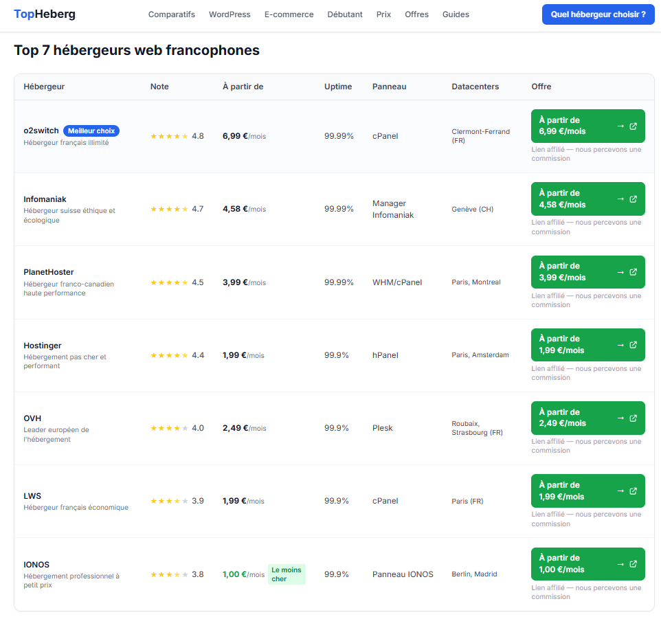Go to the WordPress nav item

(229, 14)
